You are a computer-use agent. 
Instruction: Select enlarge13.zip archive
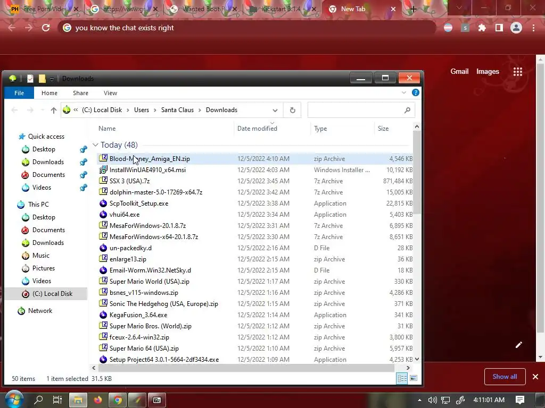pyautogui.click(x=128, y=259)
